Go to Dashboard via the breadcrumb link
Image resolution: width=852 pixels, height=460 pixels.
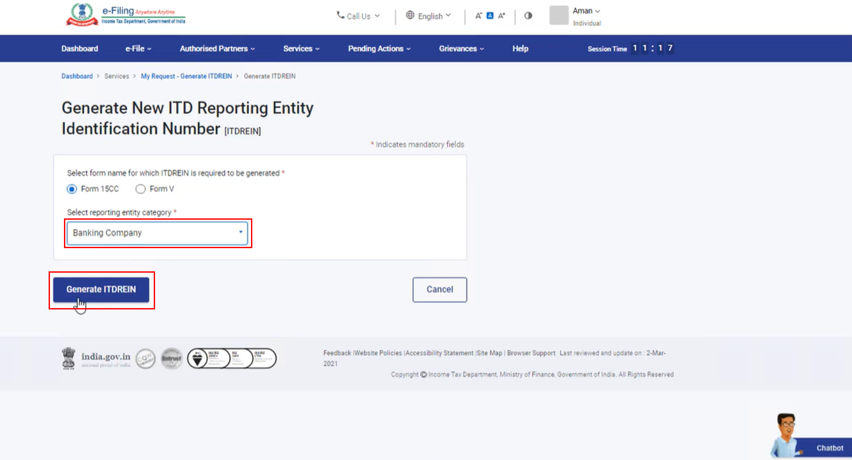[x=77, y=76]
